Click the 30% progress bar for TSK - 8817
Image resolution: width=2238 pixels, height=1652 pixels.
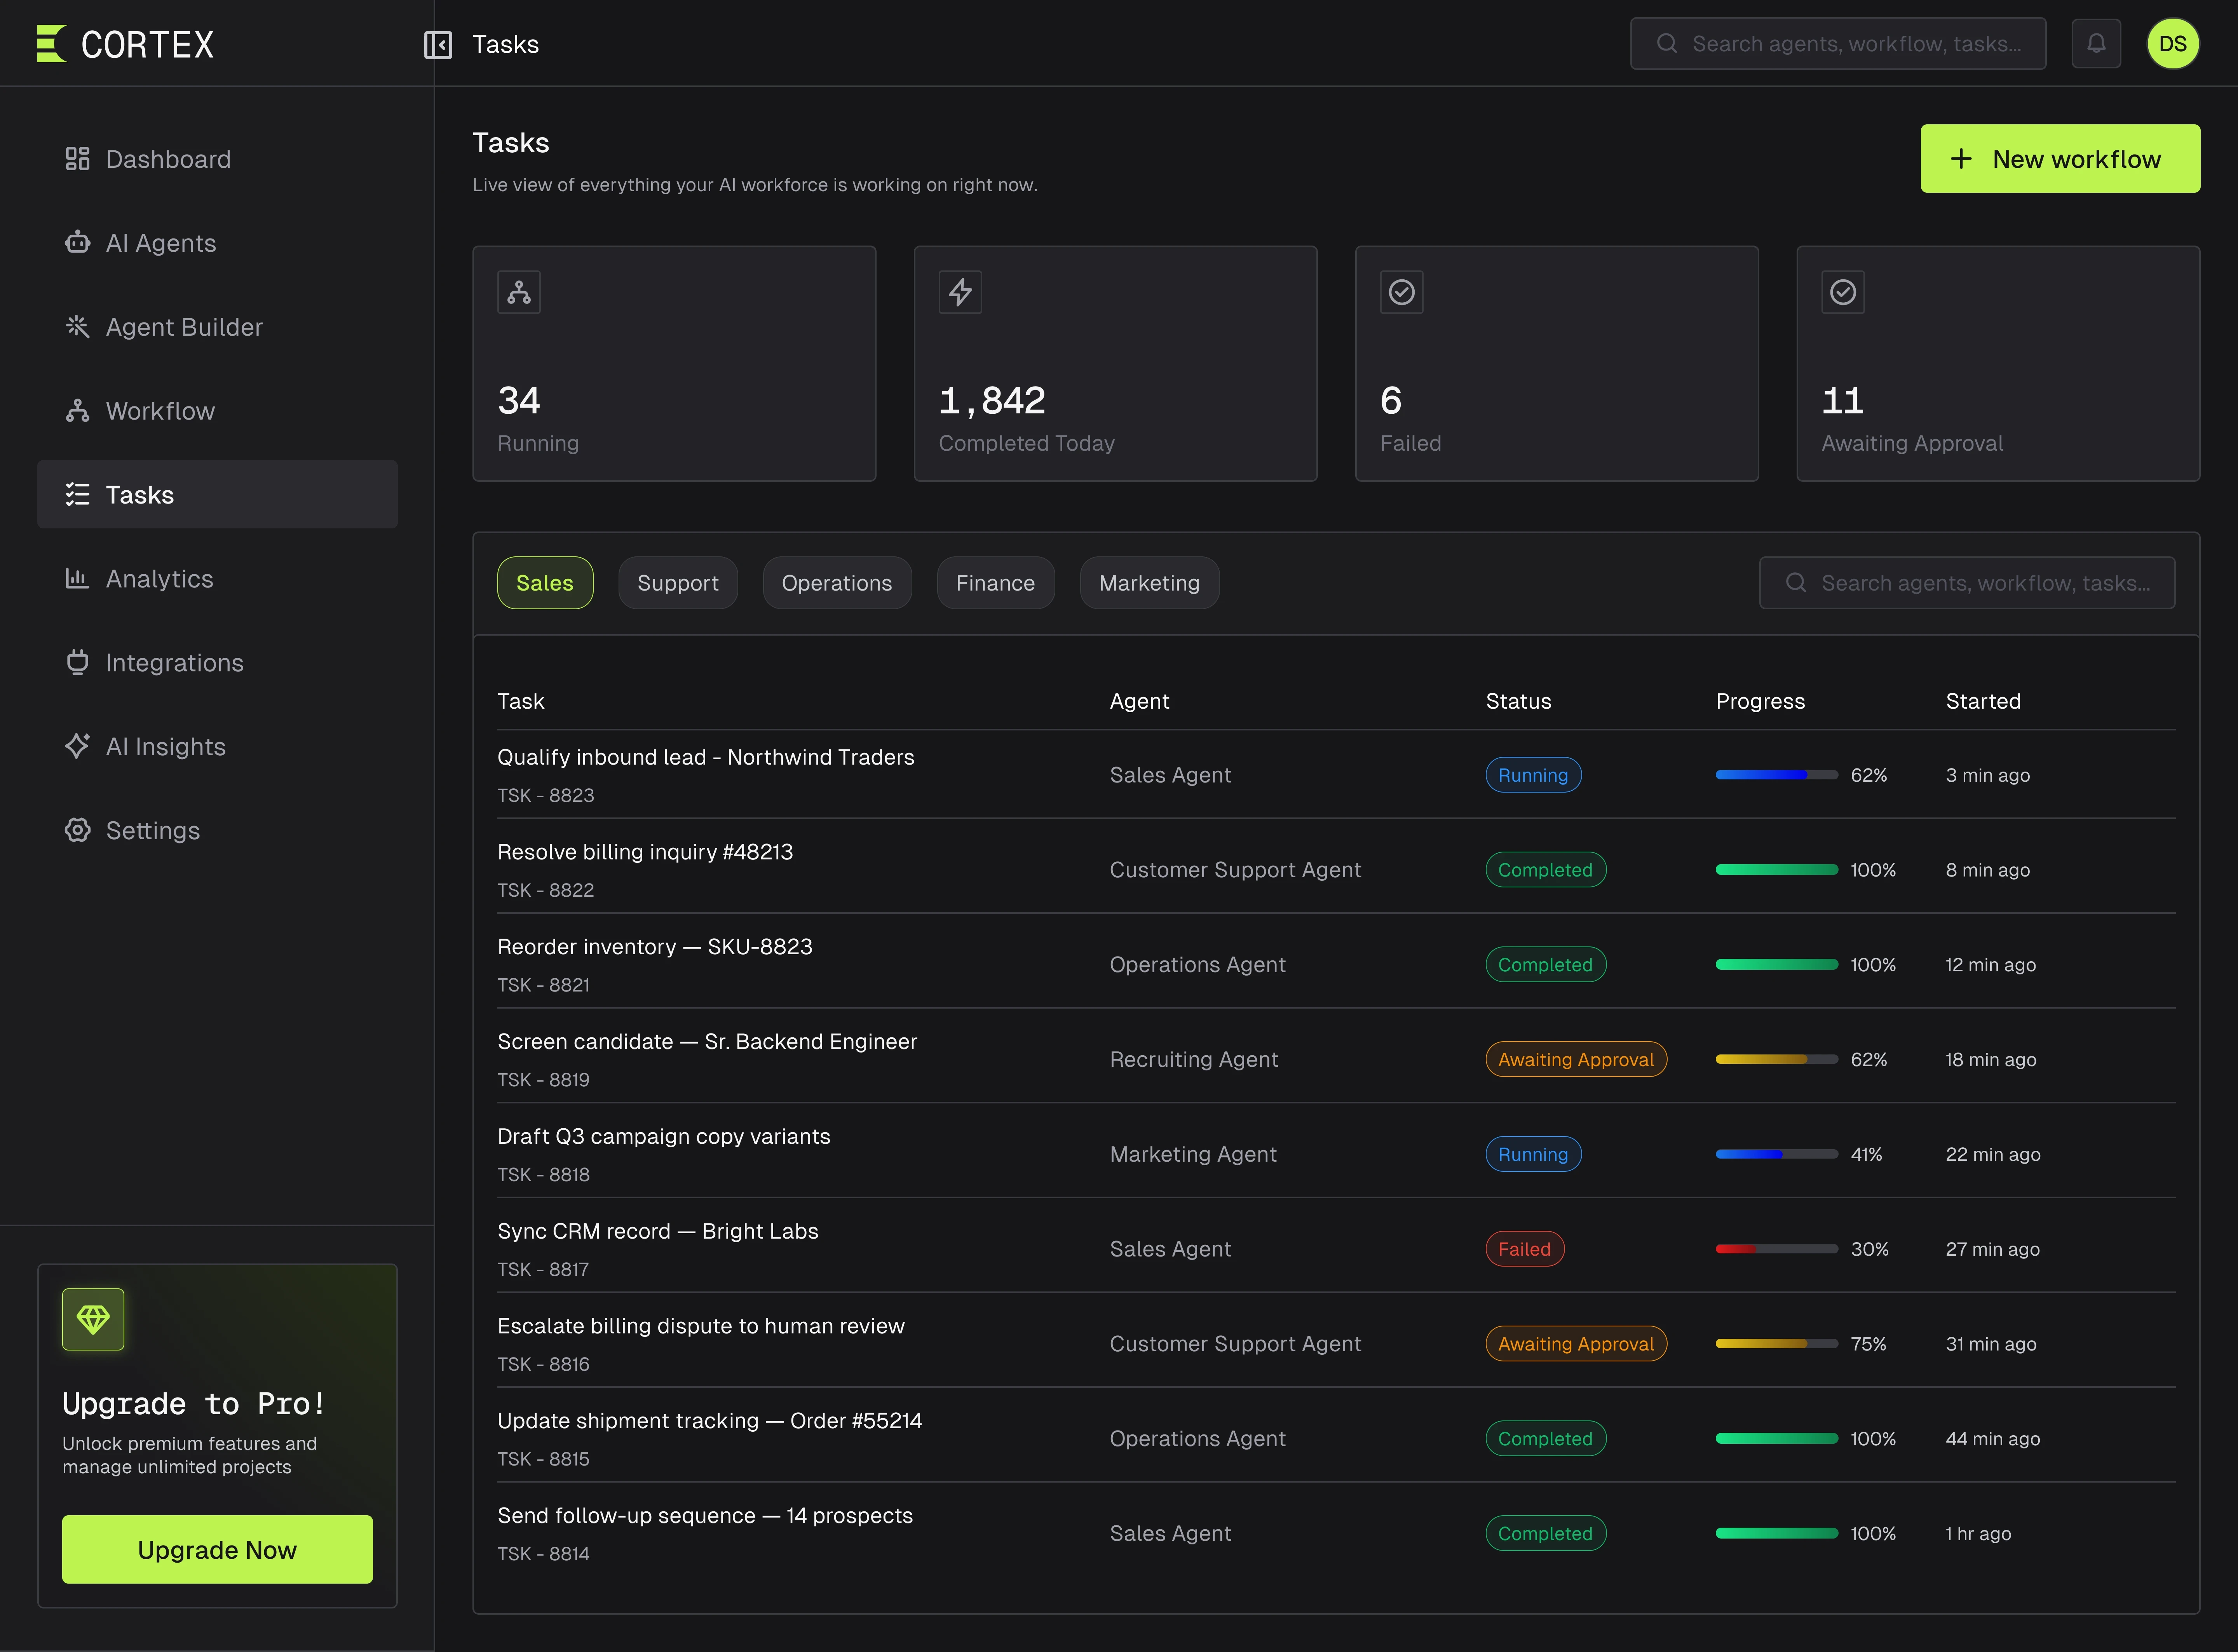[1777, 1249]
